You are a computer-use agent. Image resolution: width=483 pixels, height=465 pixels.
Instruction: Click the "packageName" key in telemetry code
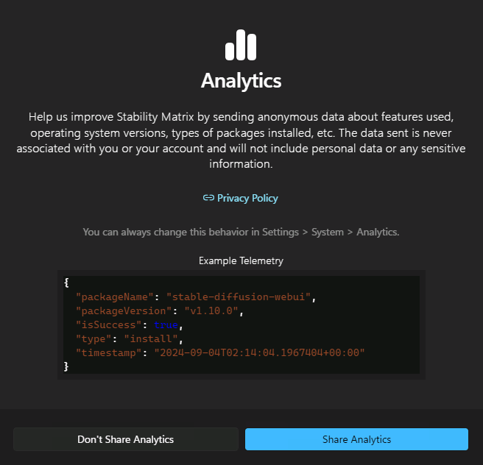click(x=114, y=297)
